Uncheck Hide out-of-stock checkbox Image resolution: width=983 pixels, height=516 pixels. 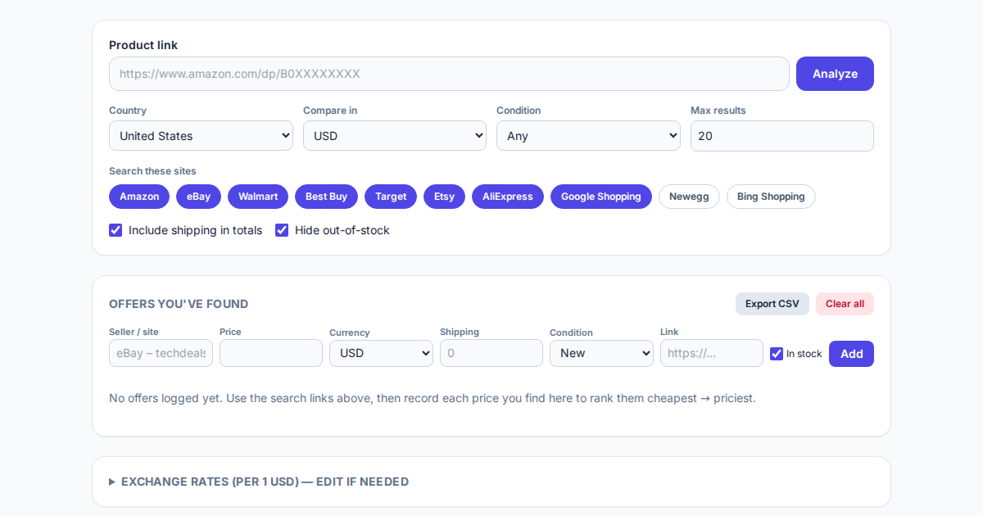(282, 230)
